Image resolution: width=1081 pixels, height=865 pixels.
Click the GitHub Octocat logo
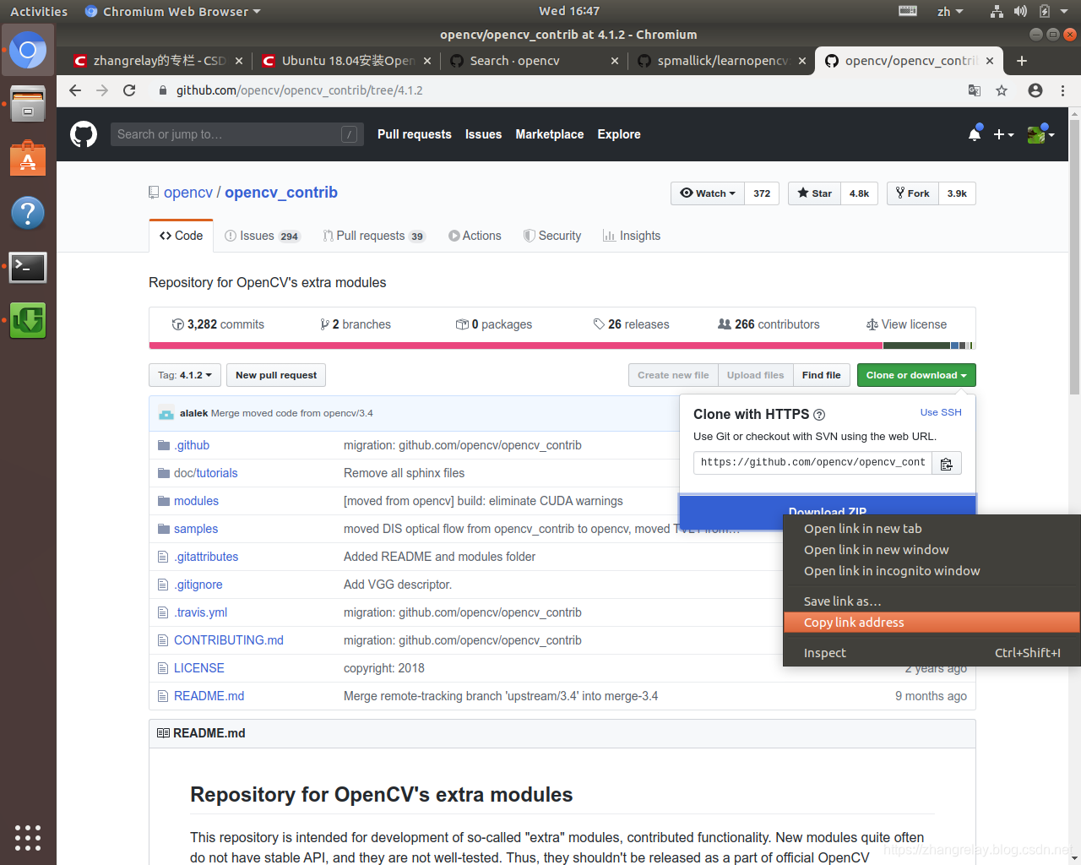pos(83,134)
